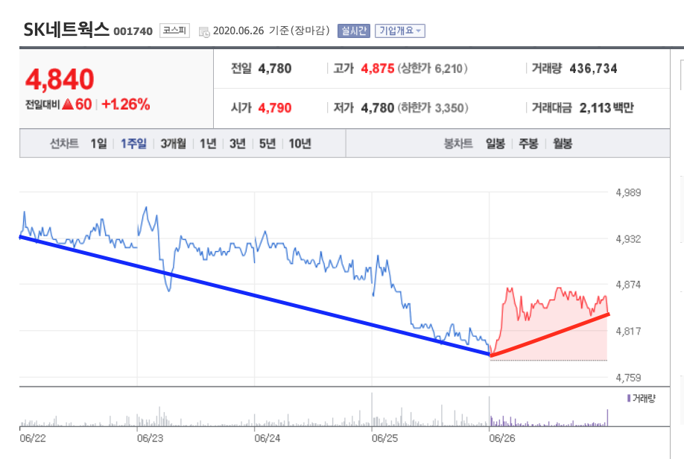Select the 1년 line chart tab

(208, 144)
